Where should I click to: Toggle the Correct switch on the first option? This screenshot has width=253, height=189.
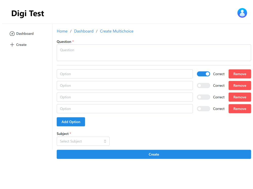pyautogui.click(x=203, y=74)
